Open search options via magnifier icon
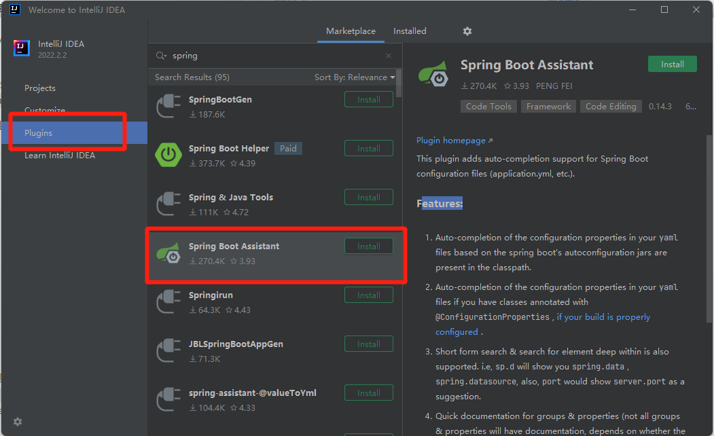The image size is (714, 436). 161,56
